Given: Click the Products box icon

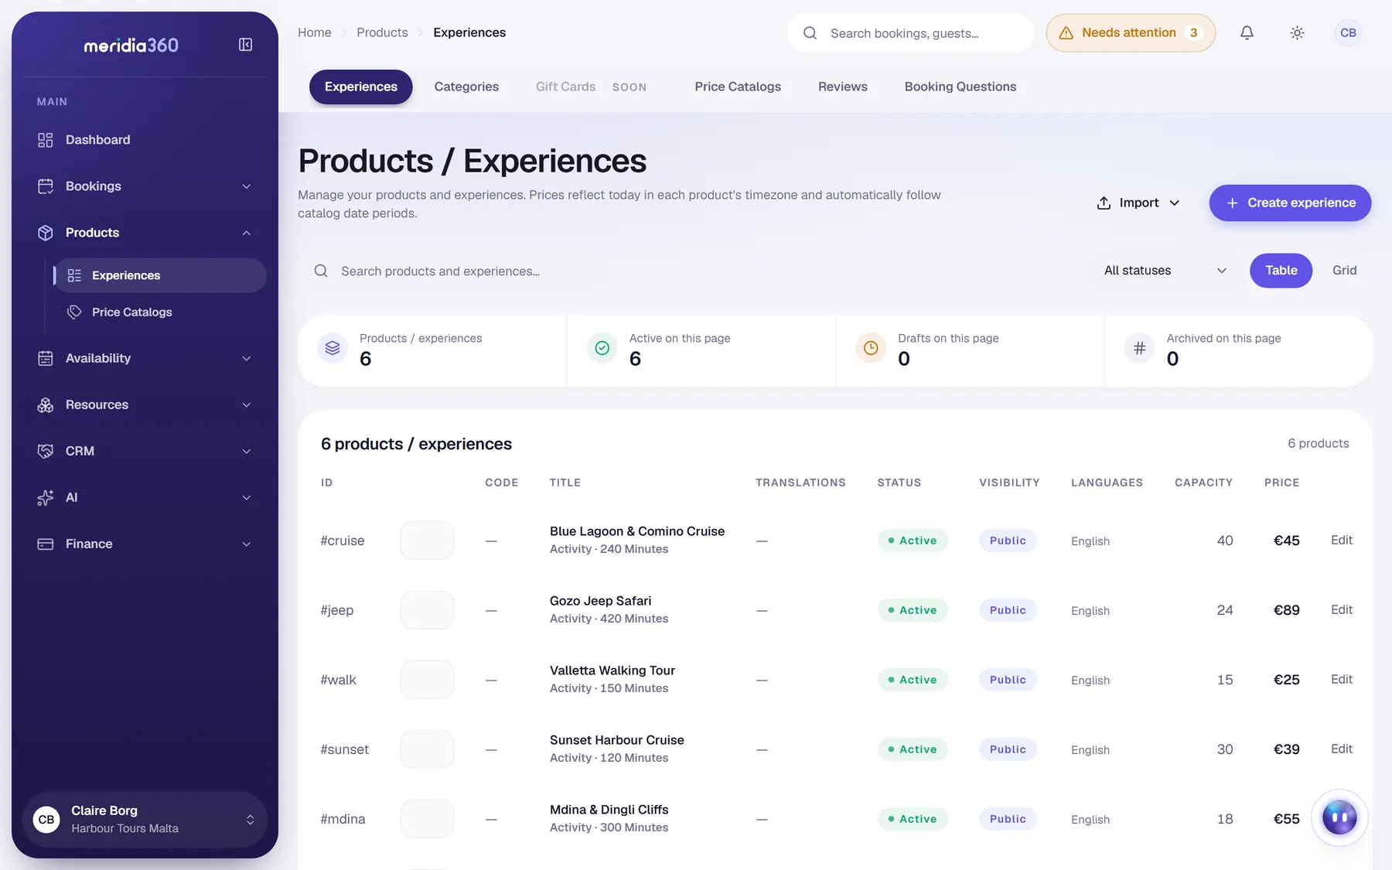Looking at the screenshot, I should pyautogui.click(x=46, y=233).
